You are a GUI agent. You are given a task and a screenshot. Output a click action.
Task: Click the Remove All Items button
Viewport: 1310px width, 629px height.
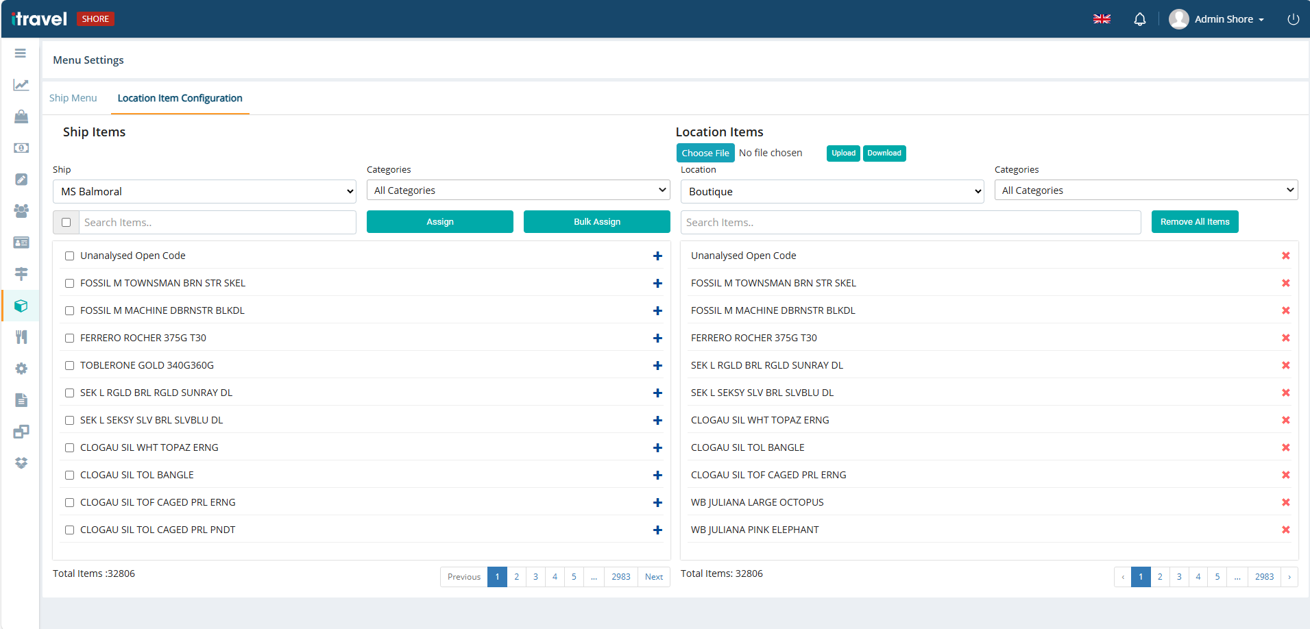(x=1194, y=222)
